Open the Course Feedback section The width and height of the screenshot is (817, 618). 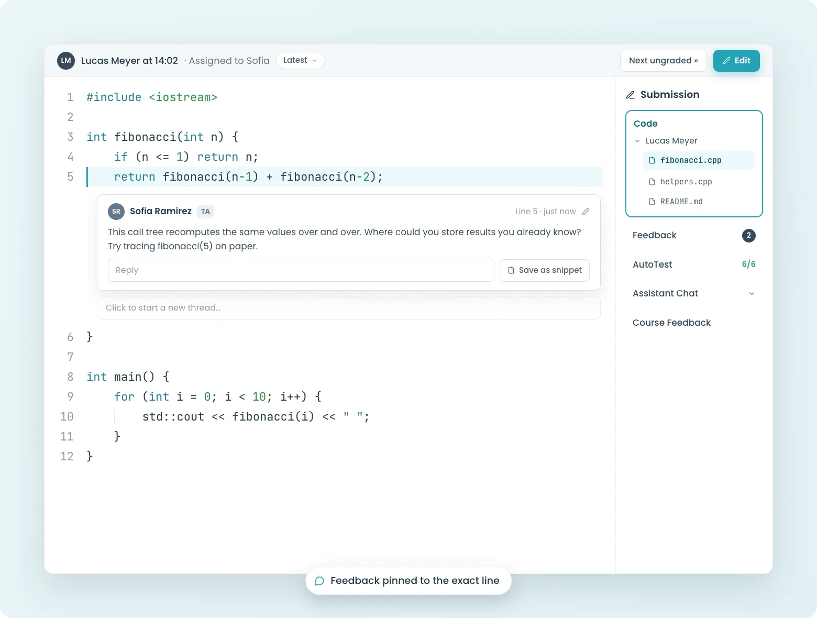point(694,323)
